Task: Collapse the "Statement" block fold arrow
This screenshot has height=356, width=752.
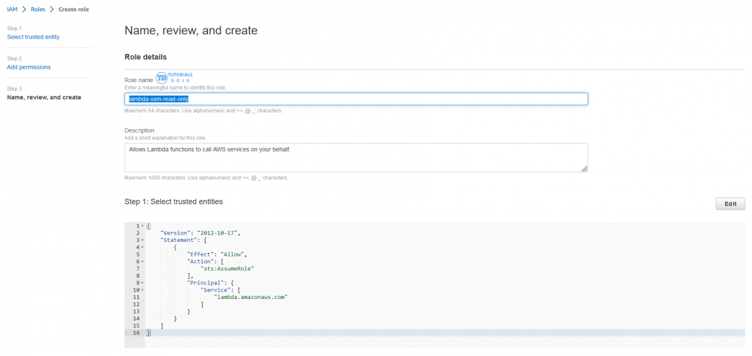Action: pos(142,240)
